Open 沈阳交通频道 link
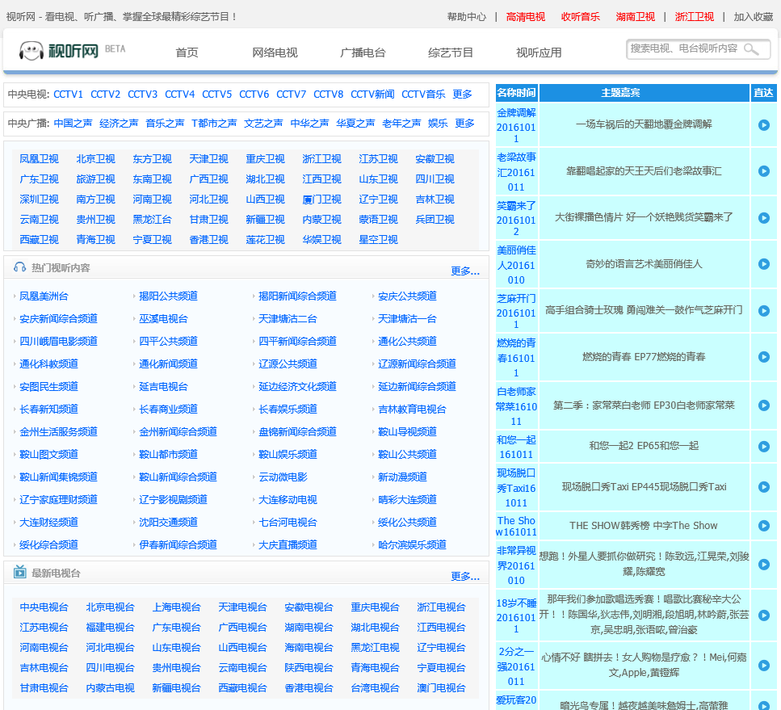The image size is (781, 710). click(x=168, y=522)
